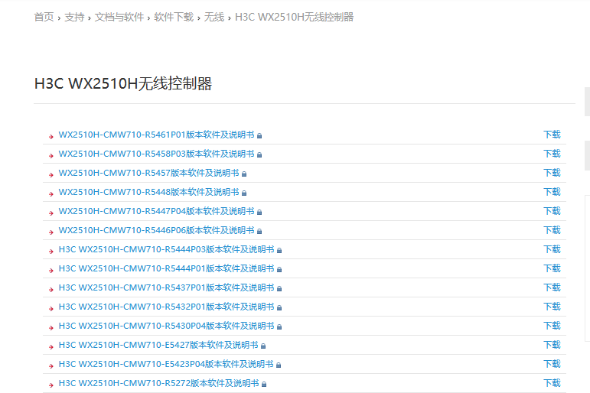Open WX2510H-CMW710-R5448 software link
Image resolution: width=590 pixels, height=393 pixels.
tap(149, 192)
